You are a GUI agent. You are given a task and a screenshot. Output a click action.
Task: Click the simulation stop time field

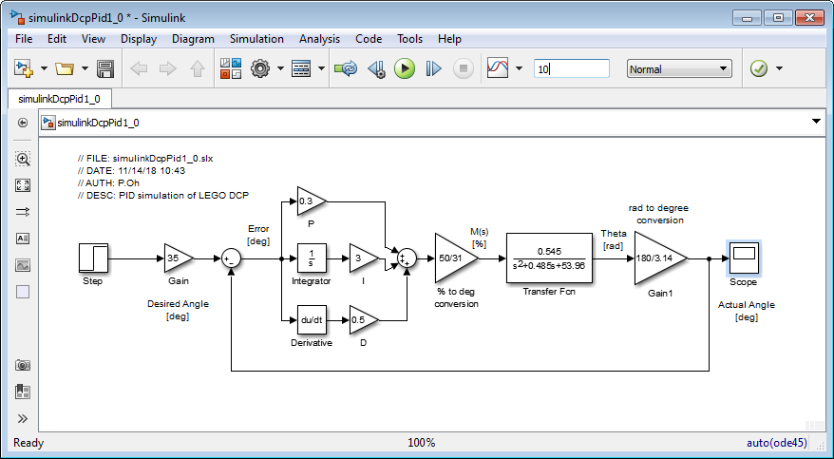(572, 69)
